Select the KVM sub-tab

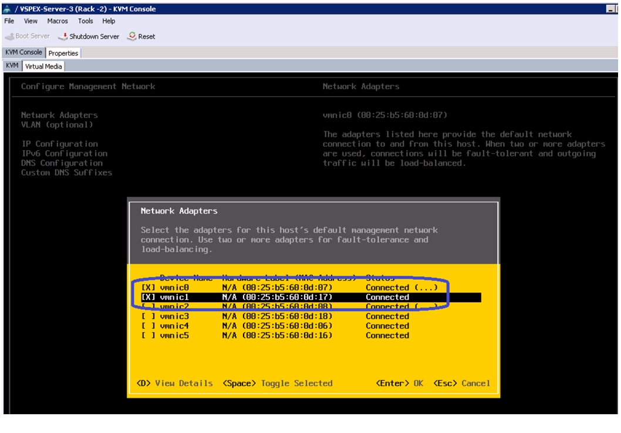tap(12, 66)
